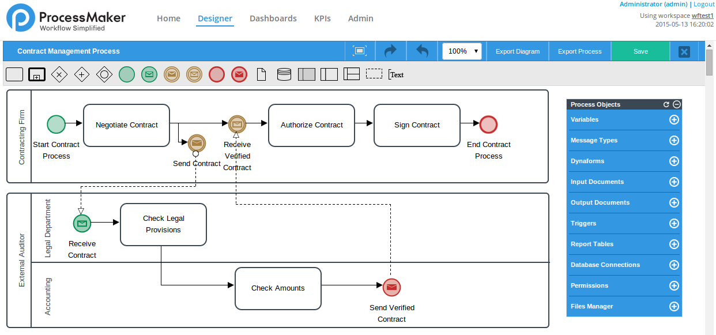Click the Redo arrow icon
Viewport: 716px width, 335px height.
coord(390,51)
